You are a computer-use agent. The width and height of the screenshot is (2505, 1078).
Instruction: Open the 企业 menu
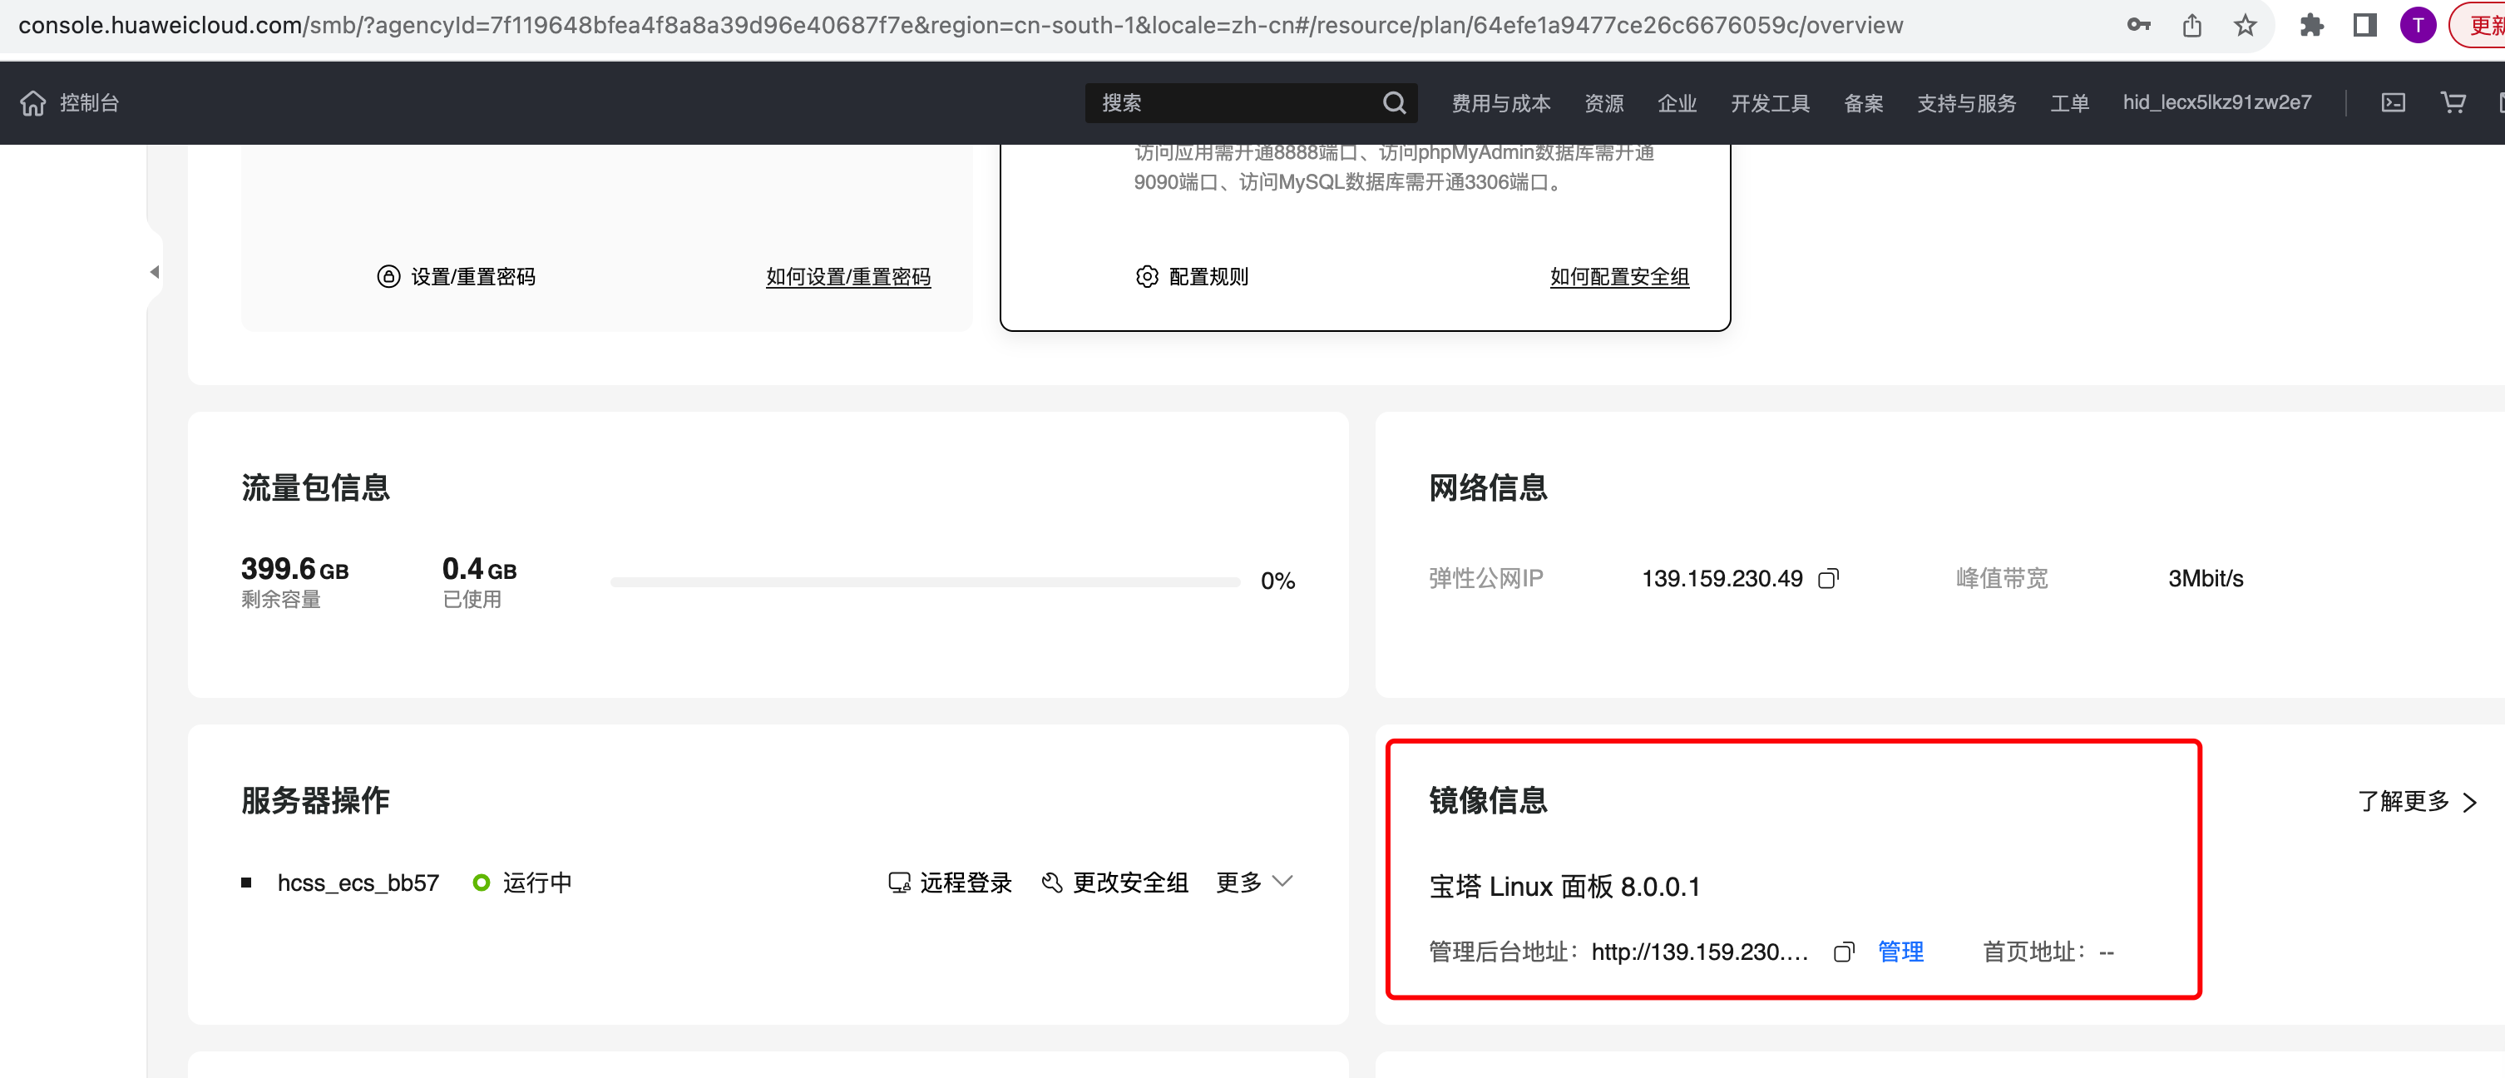click(x=1677, y=103)
